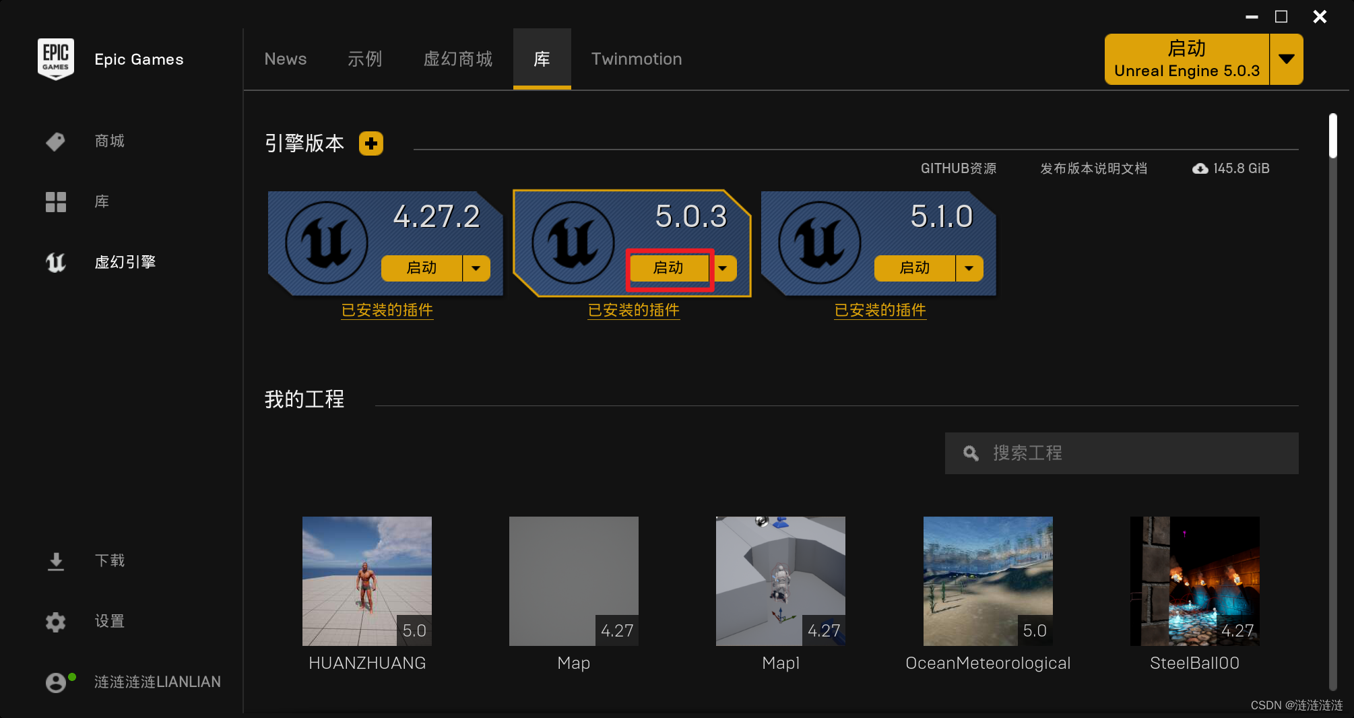The height and width of the screenshot is (718, 1354).
Task: Select the 库 tab in top bar
Action: pyautogui.click(x=542, y=59)
